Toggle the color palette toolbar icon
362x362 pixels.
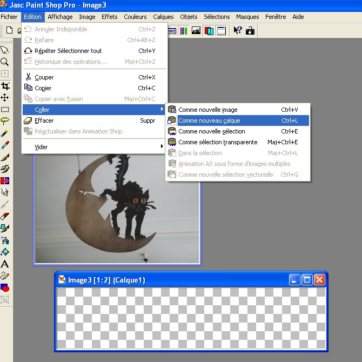[x=184, y=31]
